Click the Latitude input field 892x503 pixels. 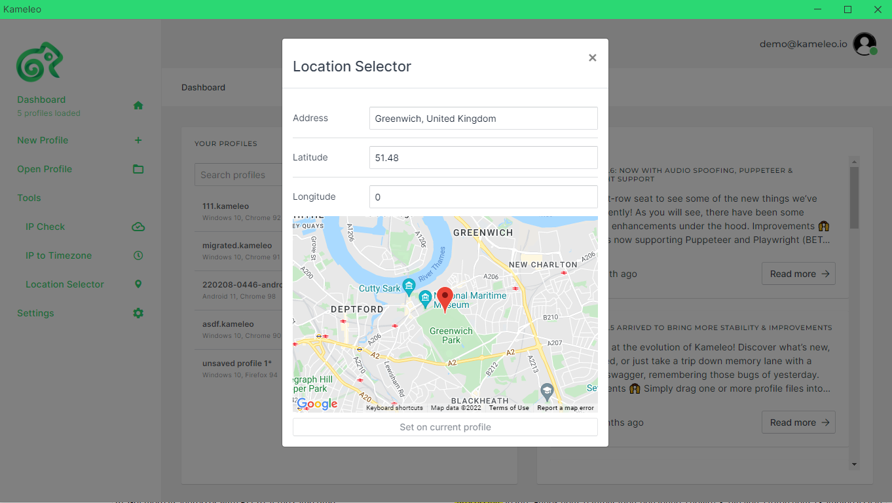tap(483, 158)
